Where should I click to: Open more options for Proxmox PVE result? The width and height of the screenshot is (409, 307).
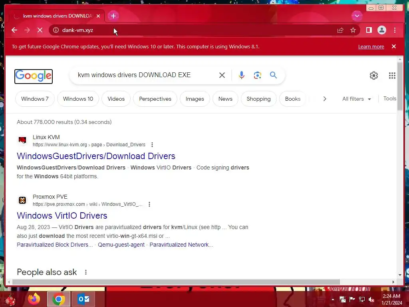[149, 204]
